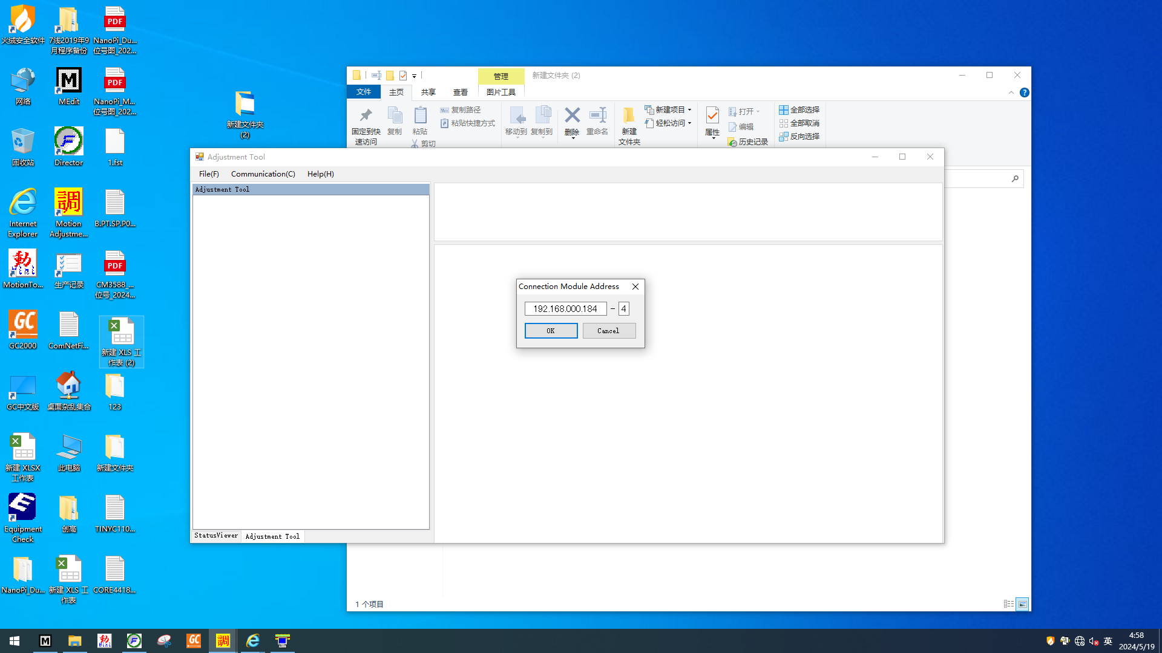
Task: Click MEdit icon in the taskbar
Action: tap(45, 641)
